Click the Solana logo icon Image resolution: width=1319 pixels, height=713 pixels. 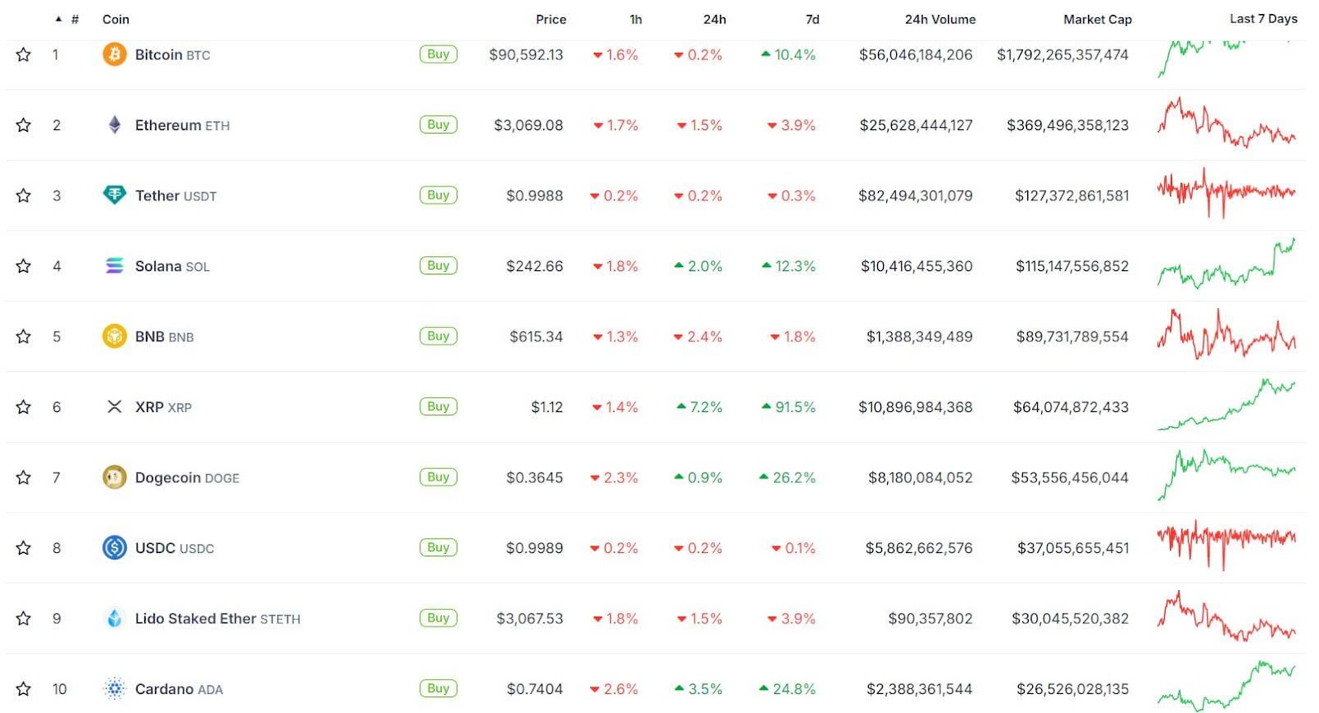click(115, 265)
